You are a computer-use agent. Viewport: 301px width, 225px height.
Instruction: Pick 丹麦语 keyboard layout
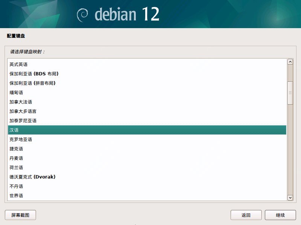[x=16, y=158]
